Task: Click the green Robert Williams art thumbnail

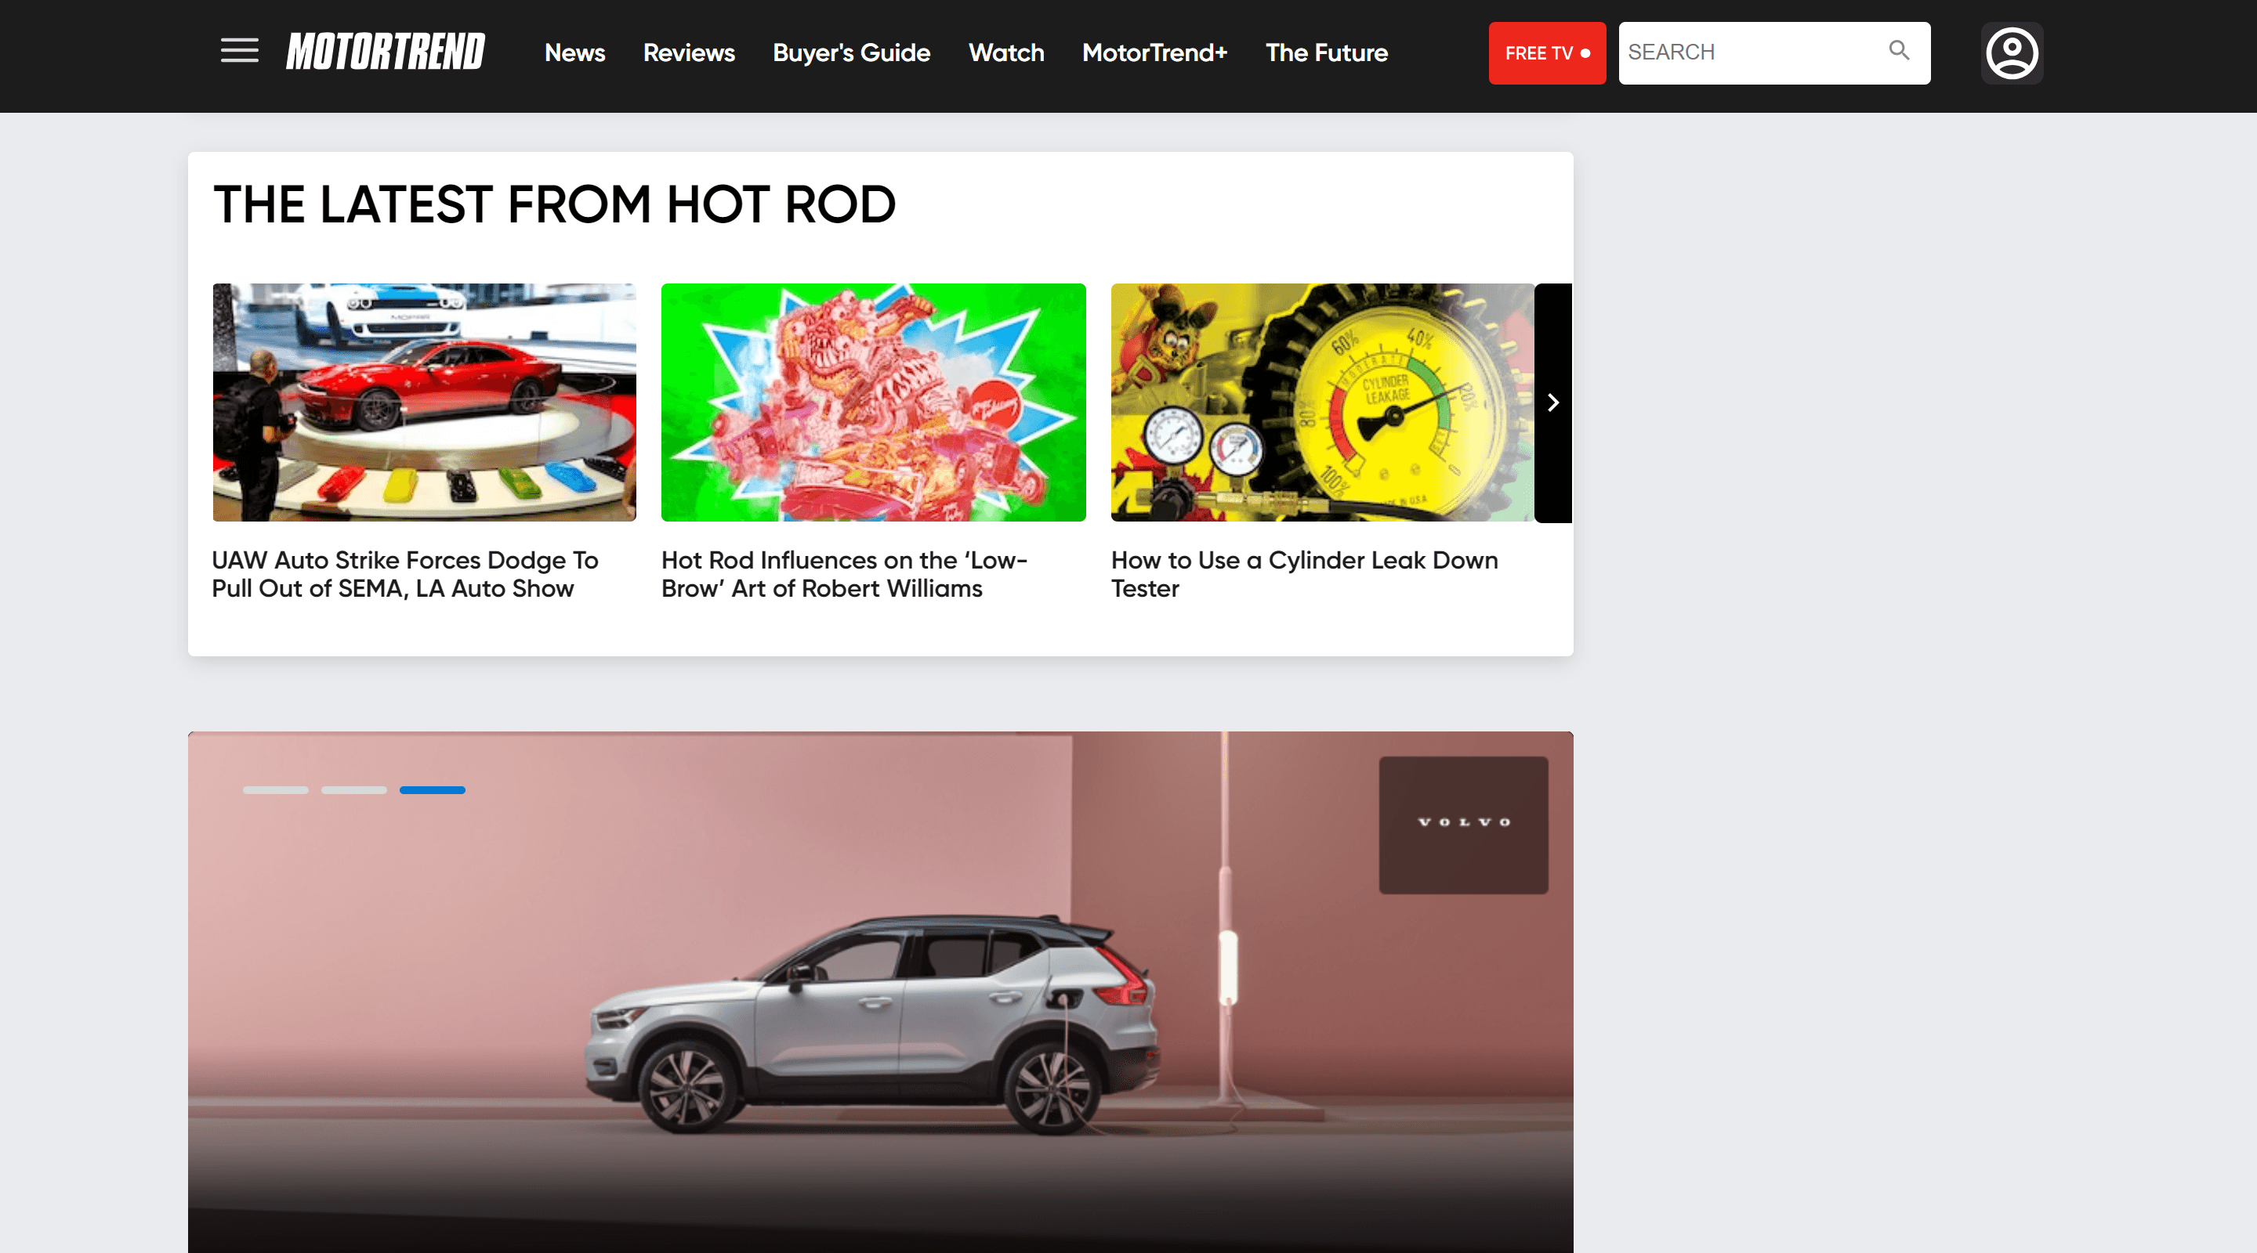Action: click(x=874, y=403)
